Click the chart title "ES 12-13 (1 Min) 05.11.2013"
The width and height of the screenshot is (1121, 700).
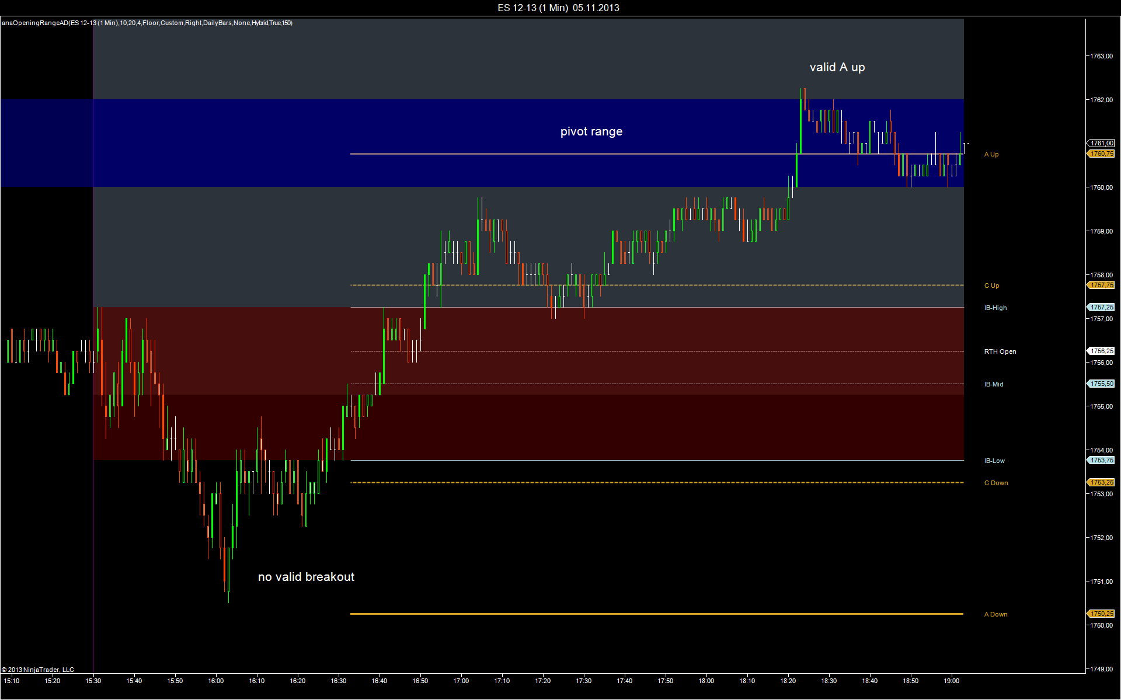click(558, 8)
